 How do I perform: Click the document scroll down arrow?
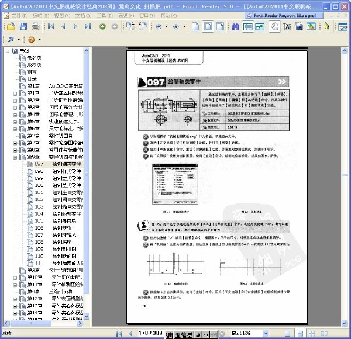[345, 323]
